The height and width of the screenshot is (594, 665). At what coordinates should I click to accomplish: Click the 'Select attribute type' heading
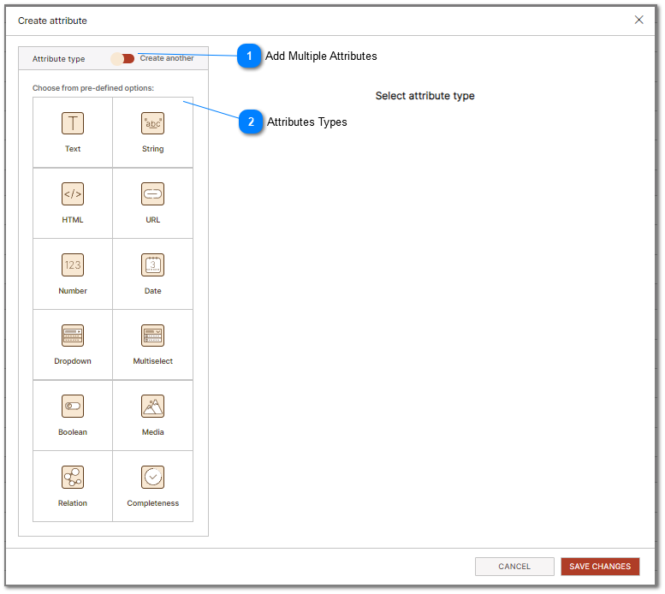click(425, 96)
